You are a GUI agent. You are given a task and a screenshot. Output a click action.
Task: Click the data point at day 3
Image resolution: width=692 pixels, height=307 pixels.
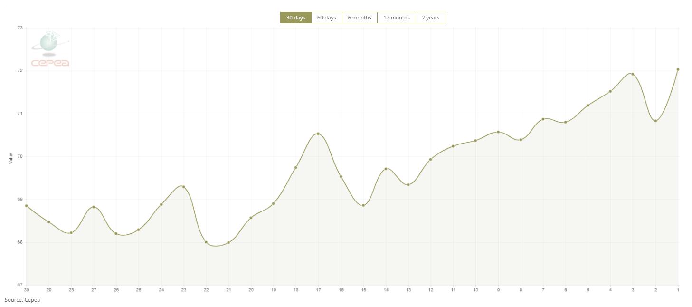(633, 74)
